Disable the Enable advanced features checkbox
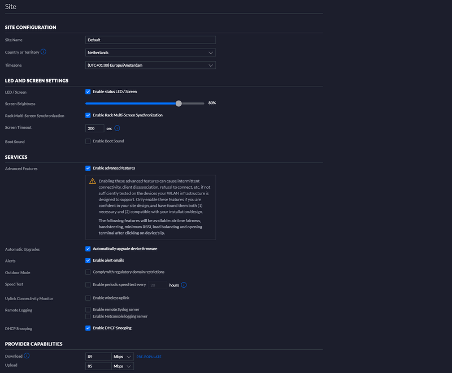 click(88, 168)
